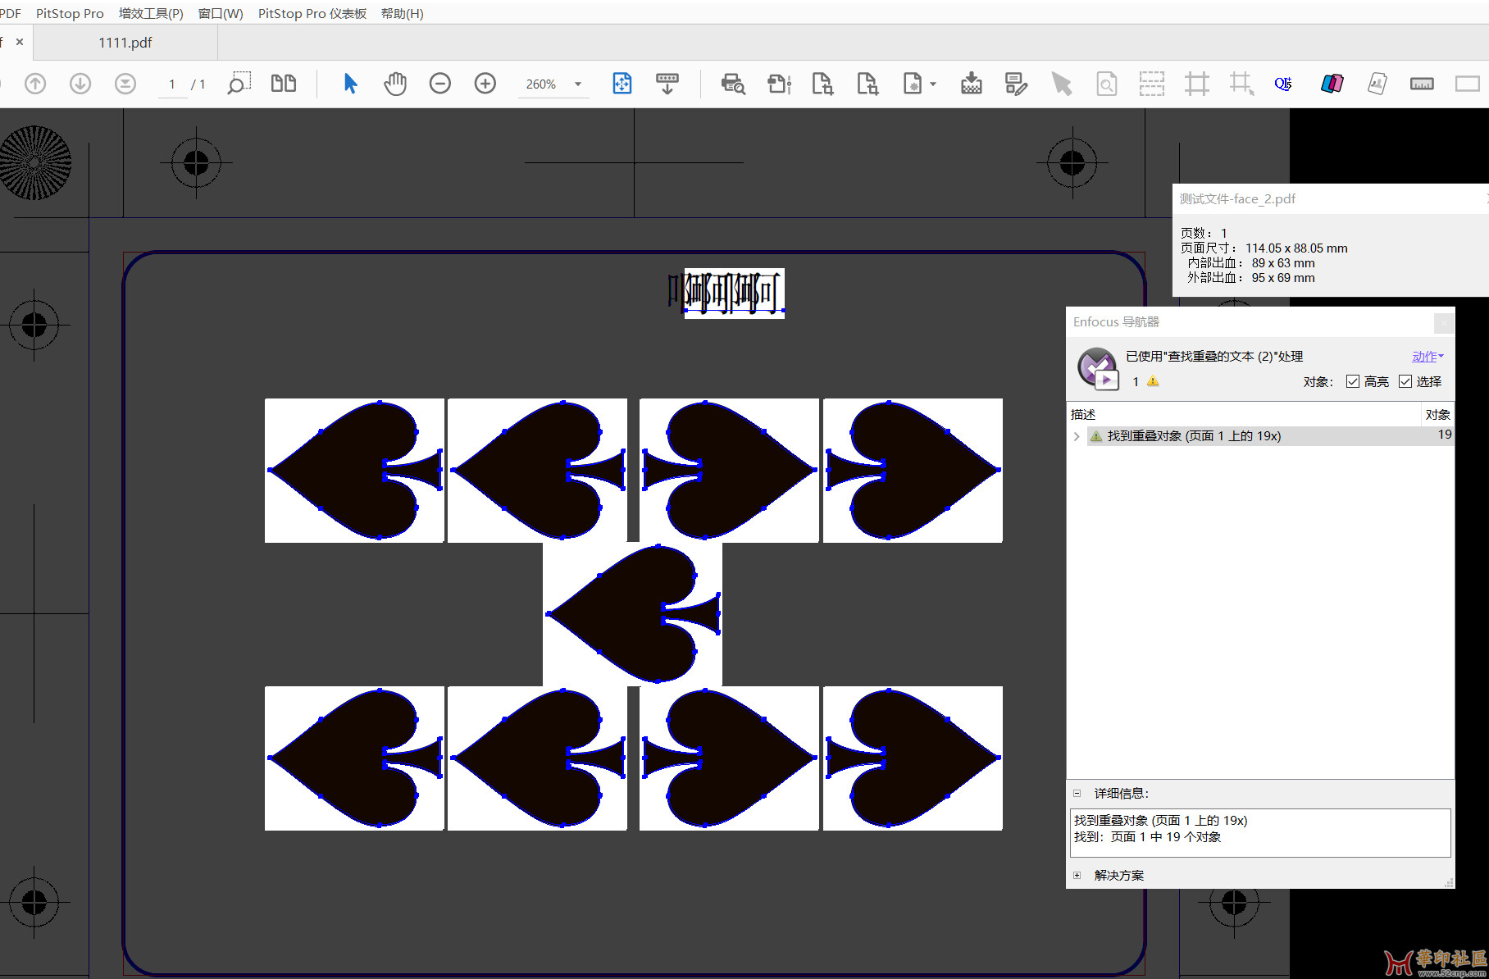Click the 页面尺寸 114.05 x 88.05 mm text
This screenshot has width=1489, height=979.
tap(1264, 248)
